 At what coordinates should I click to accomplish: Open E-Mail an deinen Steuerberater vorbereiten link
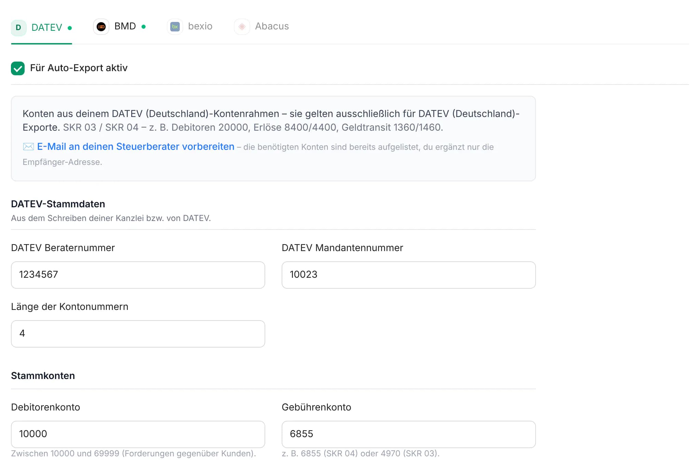(x=136, y=146)
